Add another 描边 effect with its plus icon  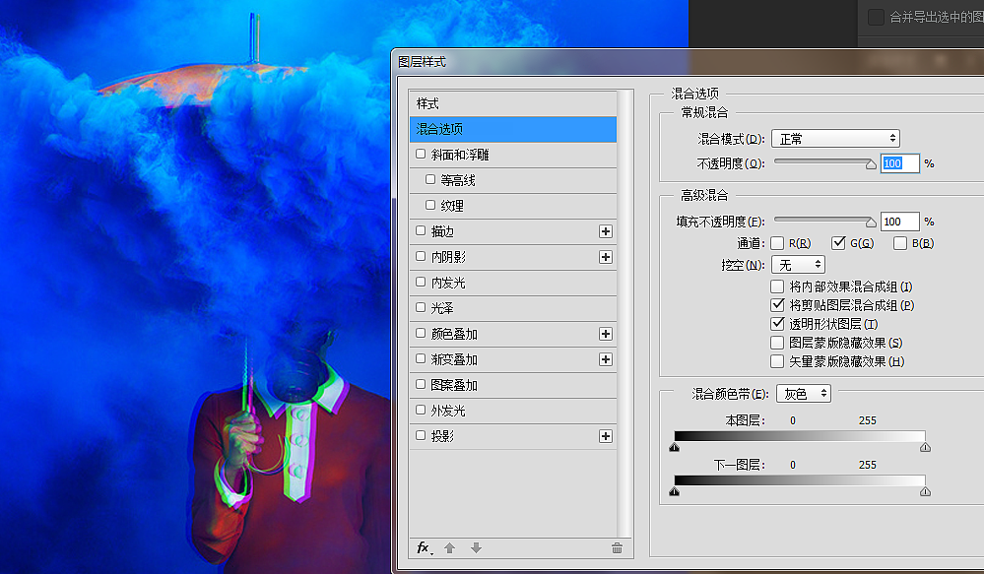point(605,231)
